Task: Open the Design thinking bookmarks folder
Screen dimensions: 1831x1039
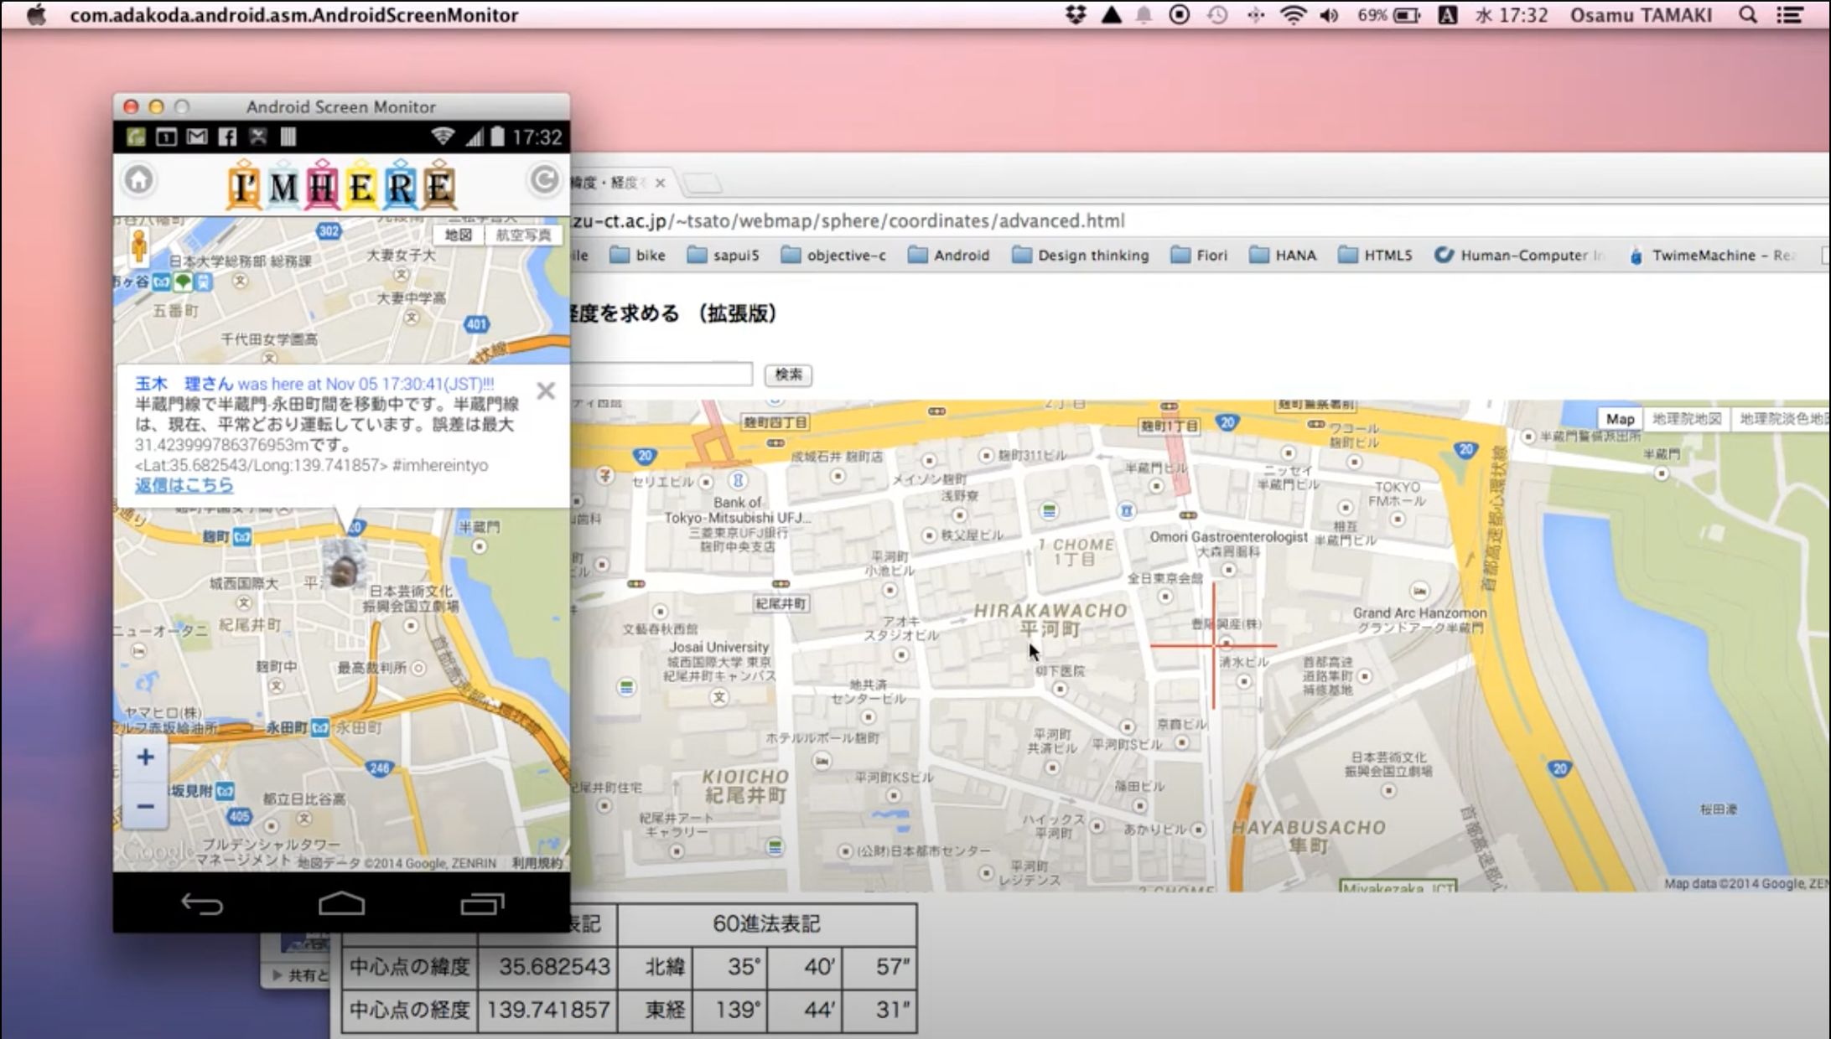Action: (1081, 255)
